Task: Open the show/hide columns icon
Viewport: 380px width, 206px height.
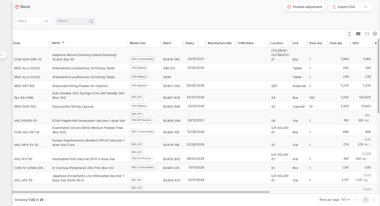Action: pos(358,34)
